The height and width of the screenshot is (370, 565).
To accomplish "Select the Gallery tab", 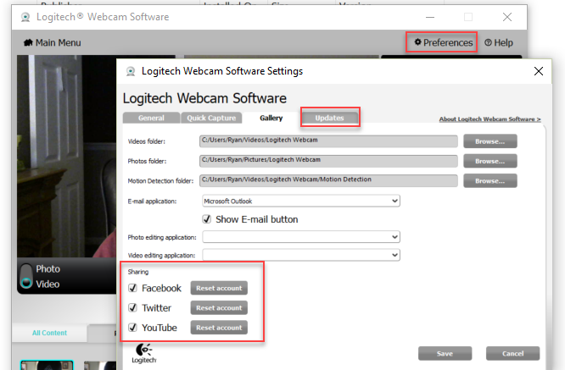I will [x=271, y=118].
